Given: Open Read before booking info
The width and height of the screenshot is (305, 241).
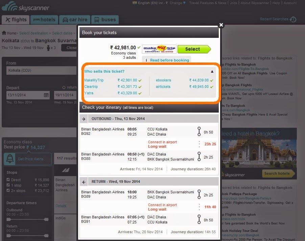Looking at the screenshot, I should (169, 60).
